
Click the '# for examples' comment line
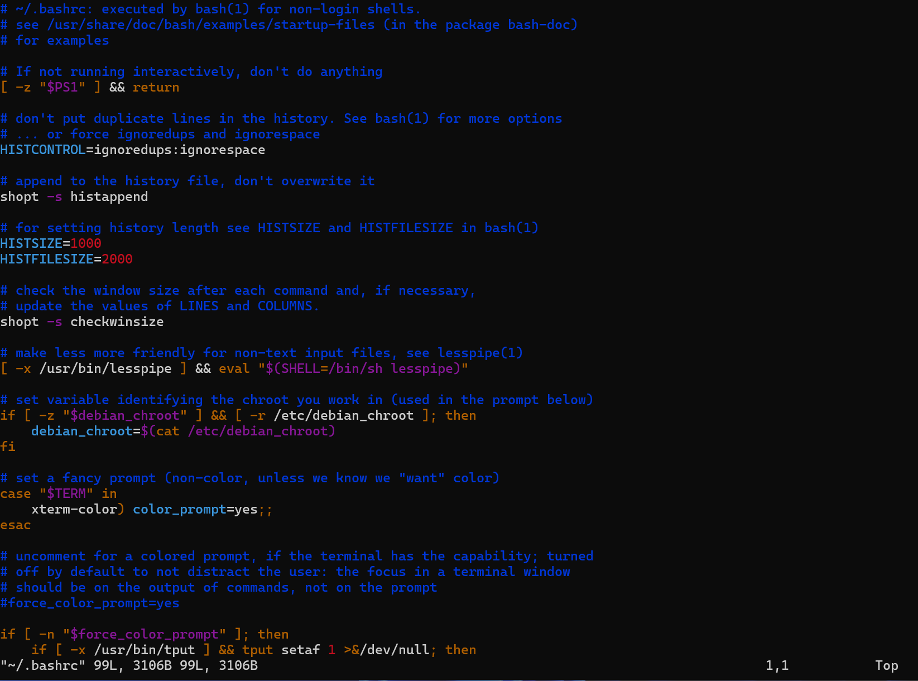pos(55,40)
